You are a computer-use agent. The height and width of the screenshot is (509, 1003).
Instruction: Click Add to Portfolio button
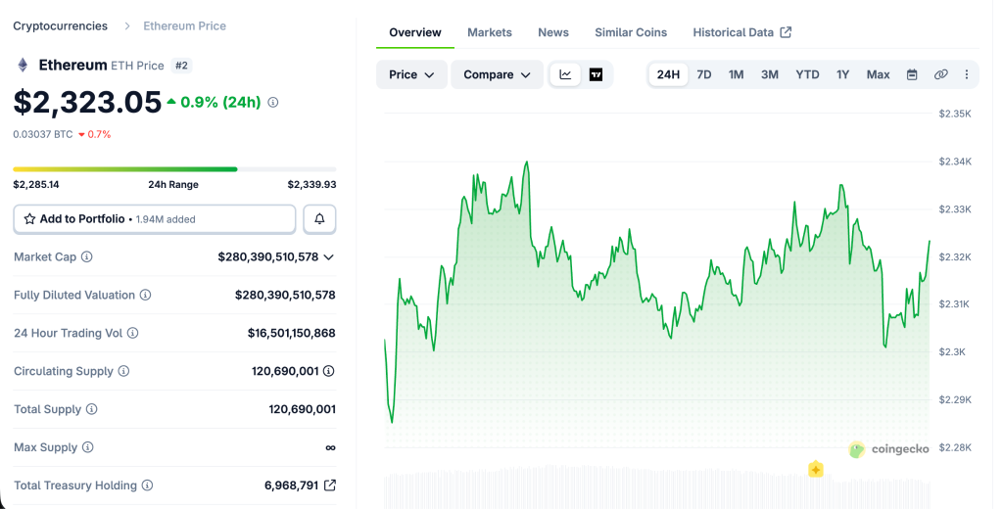point(155,219)
